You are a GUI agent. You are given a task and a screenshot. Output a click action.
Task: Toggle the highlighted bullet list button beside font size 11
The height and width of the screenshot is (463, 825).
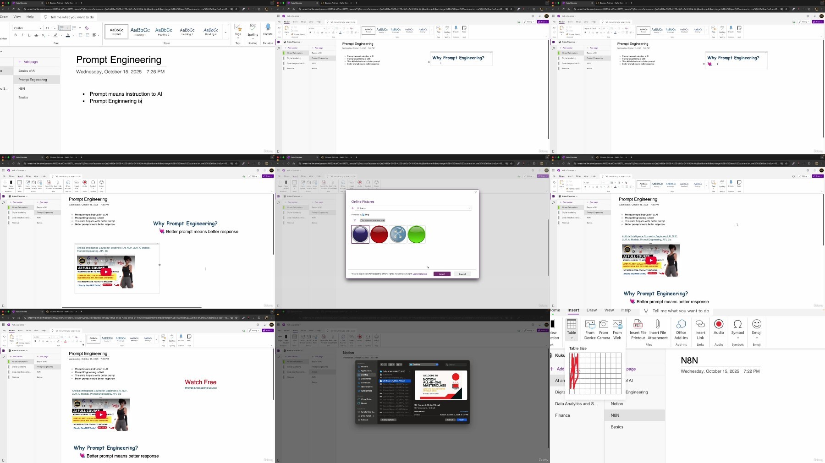61,28
